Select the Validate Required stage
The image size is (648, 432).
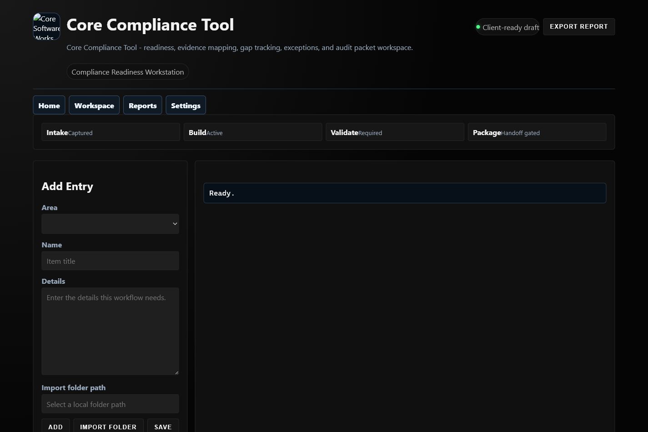click(x=395, y=132)
